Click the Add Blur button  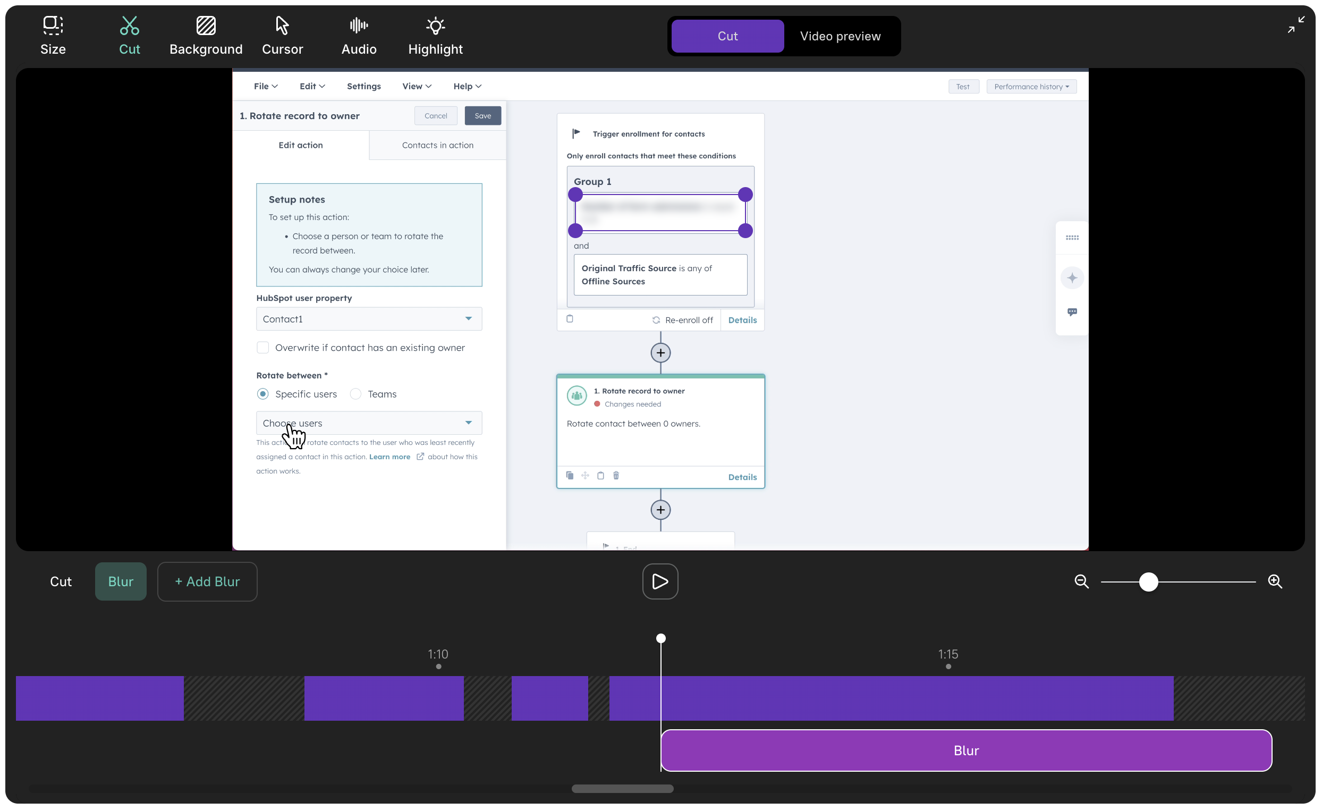click(x=207, y=581)
